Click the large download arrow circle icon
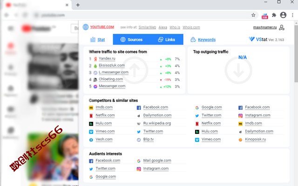 coord(238,70)
